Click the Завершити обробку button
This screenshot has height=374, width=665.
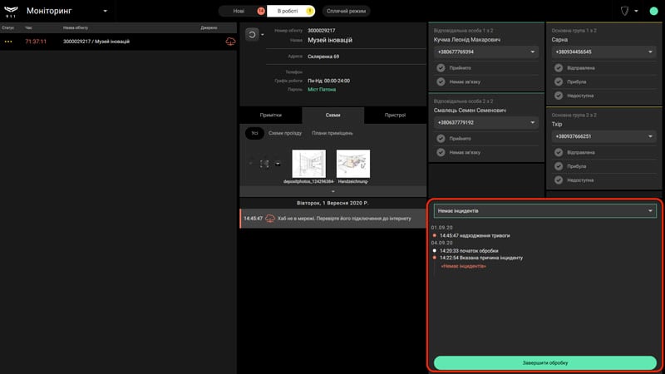coord(545,363)
